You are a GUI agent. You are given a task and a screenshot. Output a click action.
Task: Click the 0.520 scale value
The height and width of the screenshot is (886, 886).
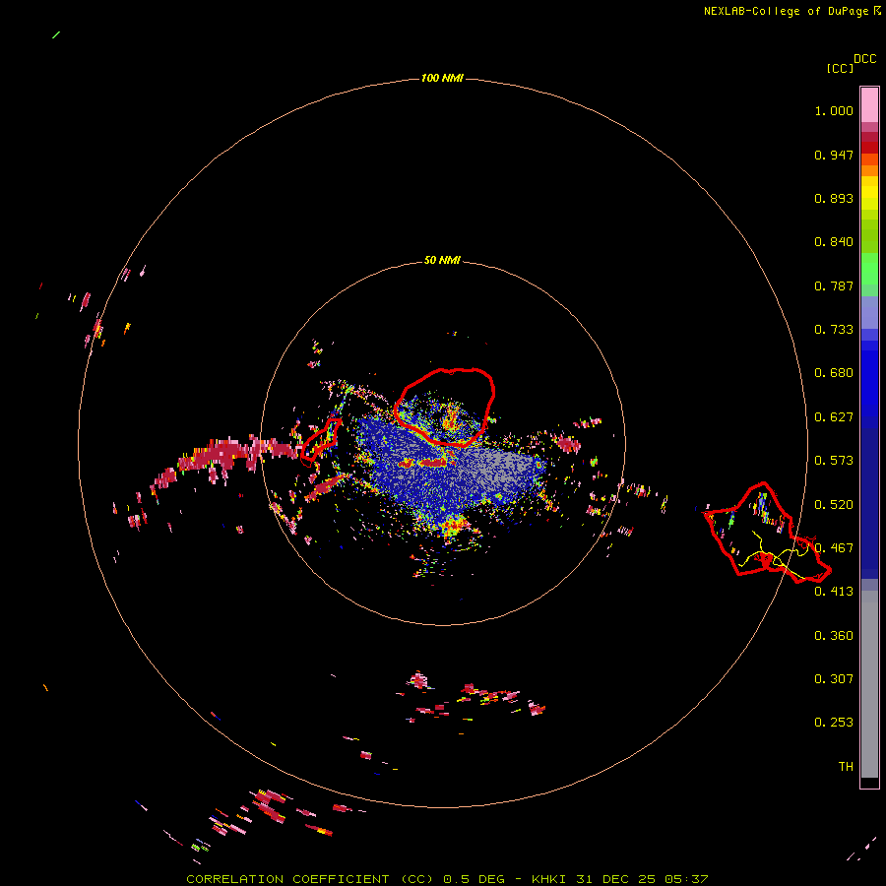(x=834, y=505)
